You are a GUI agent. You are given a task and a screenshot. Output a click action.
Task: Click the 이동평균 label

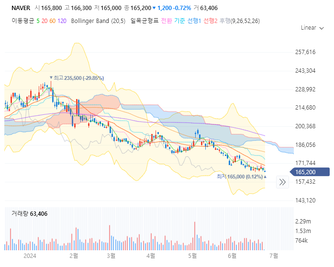pos(23,21)
